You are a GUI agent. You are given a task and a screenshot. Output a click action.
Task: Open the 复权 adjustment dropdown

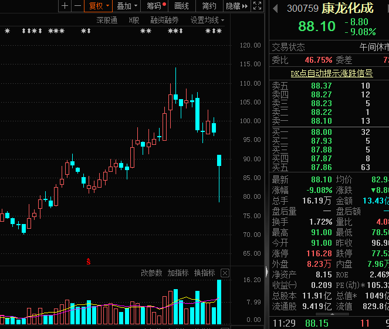coord(98,6)
